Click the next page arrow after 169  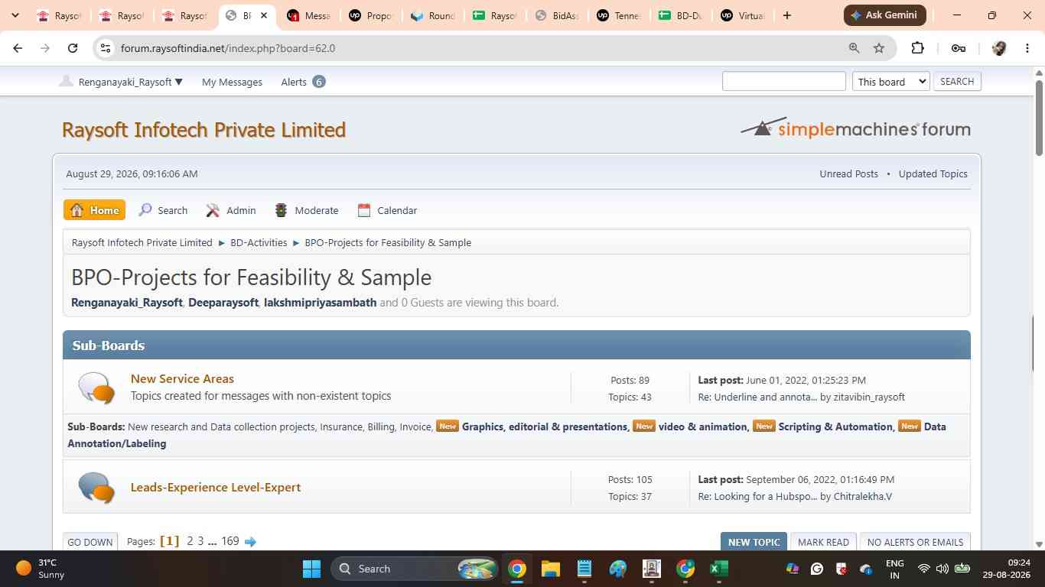tap(250, 541)
